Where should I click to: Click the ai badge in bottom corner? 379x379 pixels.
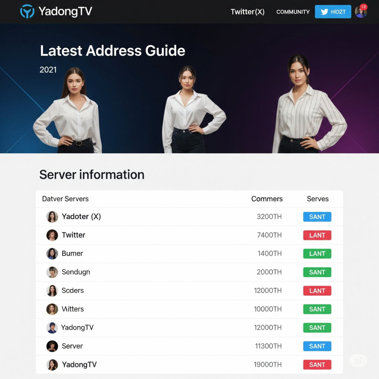tap(358, 360)
